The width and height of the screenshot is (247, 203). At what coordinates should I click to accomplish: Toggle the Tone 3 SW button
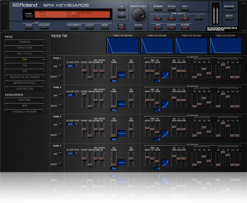tap(60, 125)
